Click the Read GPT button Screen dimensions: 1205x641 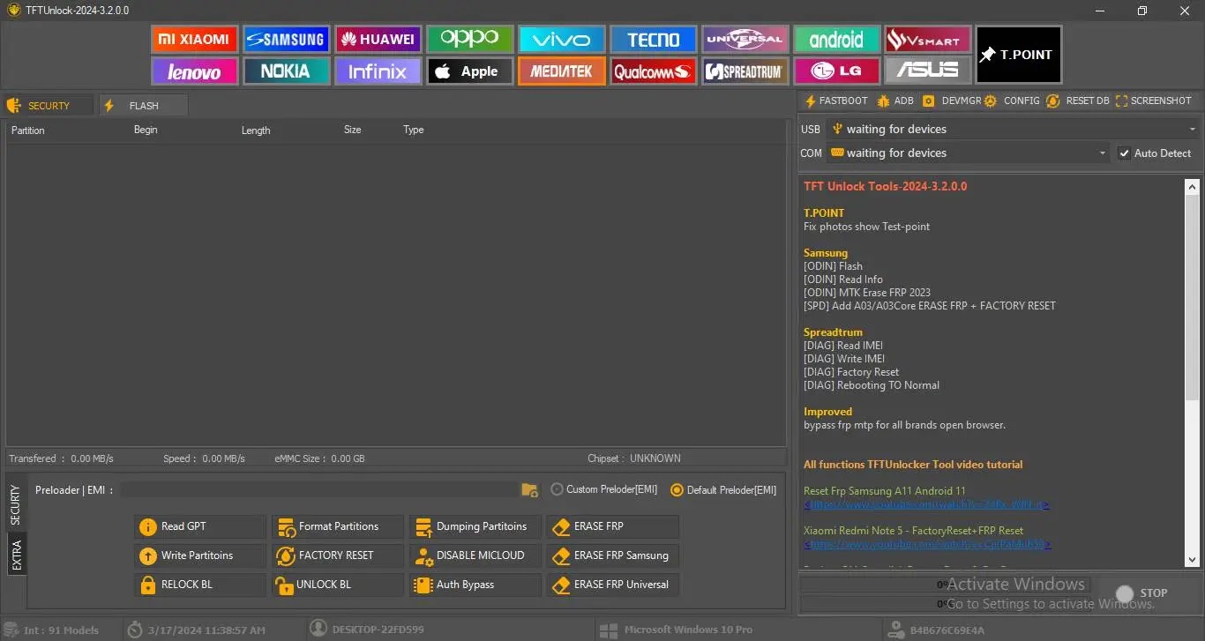(x=200, y=526)
